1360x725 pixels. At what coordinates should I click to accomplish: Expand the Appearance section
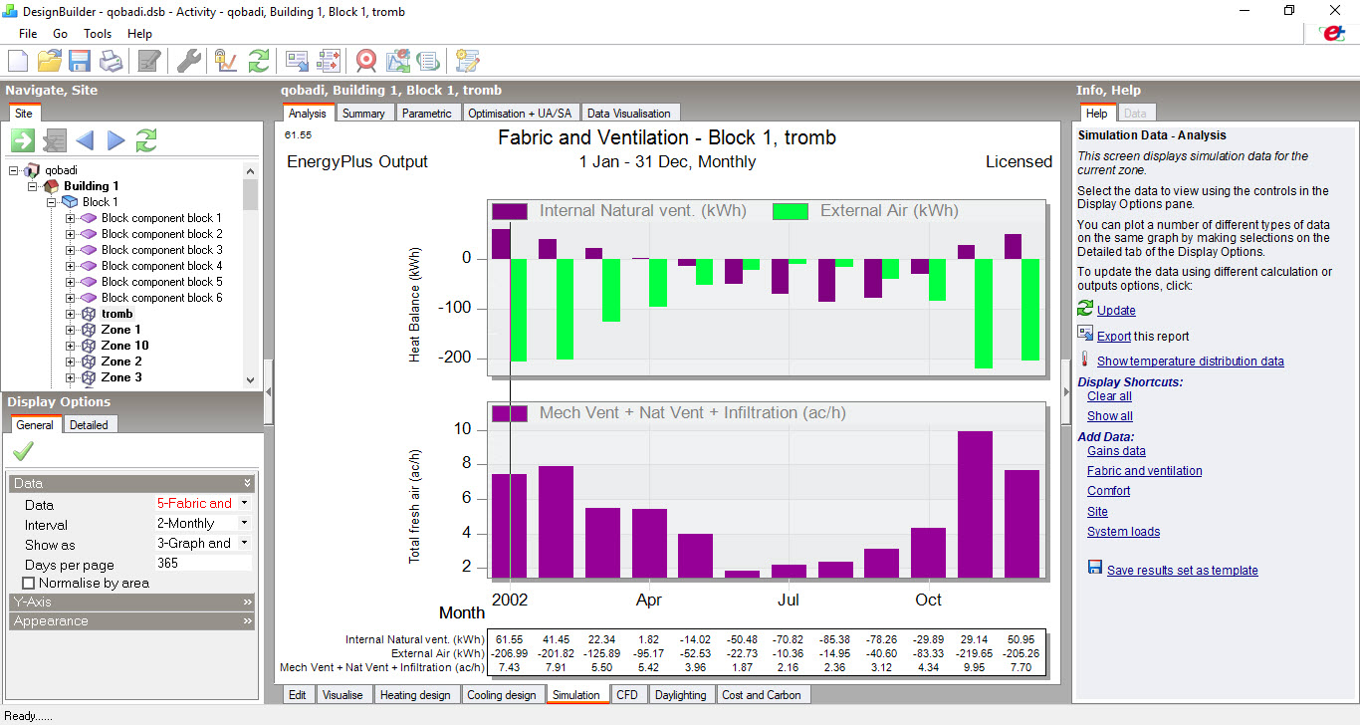[x=132, y=620]
